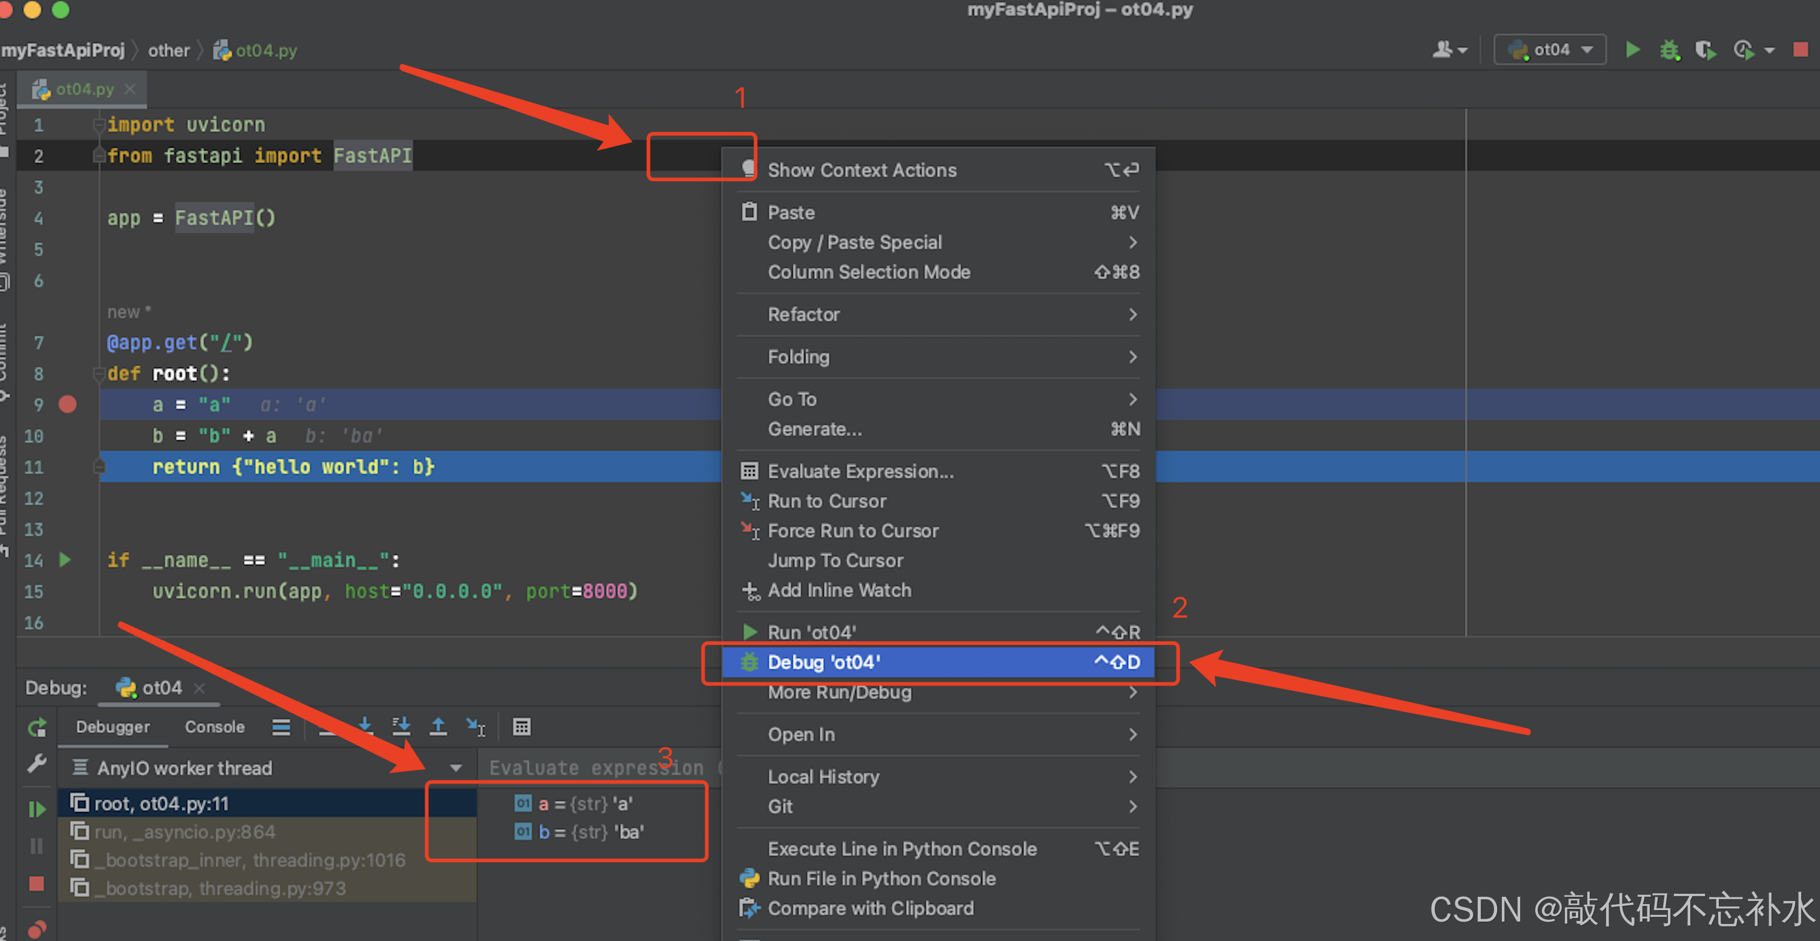Click the 'other' breadcrumb link
1820x941 pixels.
[x=169, y=50]
